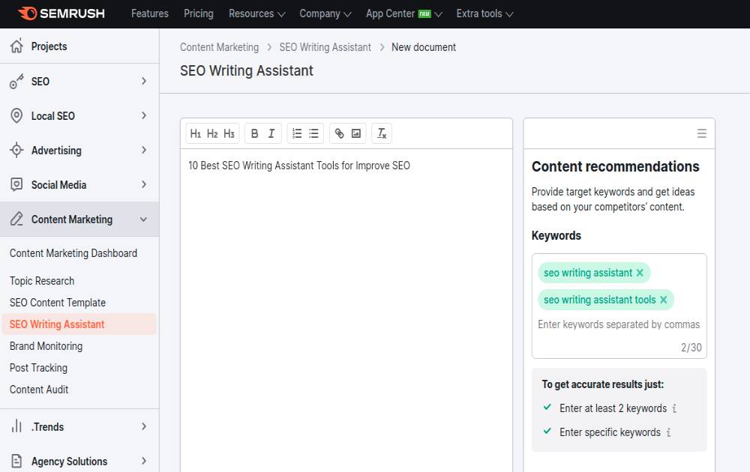Click the keywords input field
Screen dimensions: 750x472
619,325
